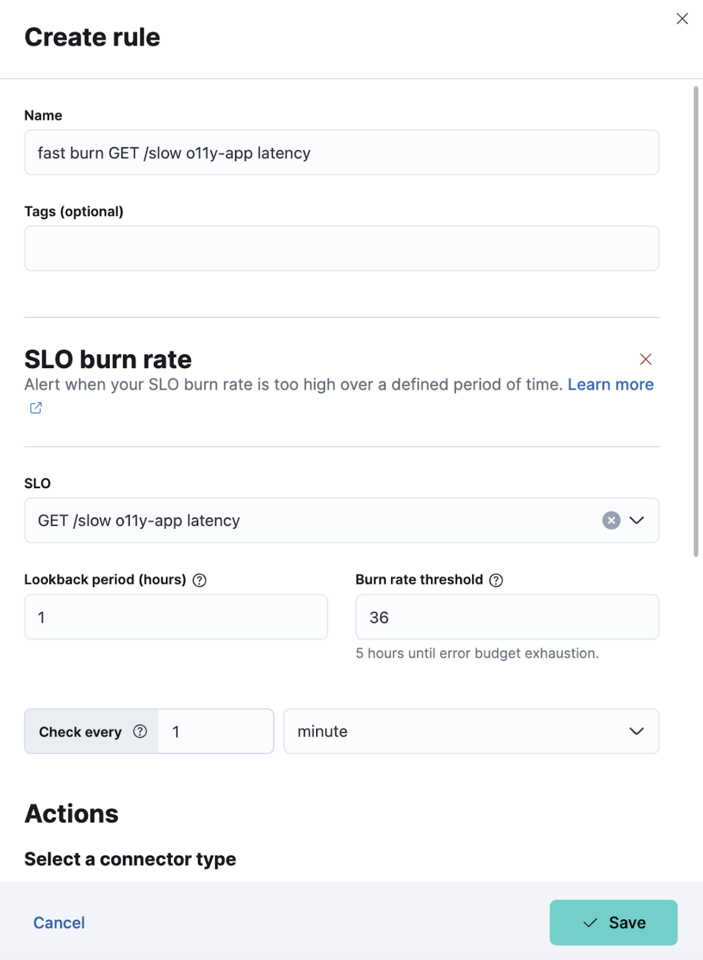Close the Create rule dialog

tap(682, 18)
